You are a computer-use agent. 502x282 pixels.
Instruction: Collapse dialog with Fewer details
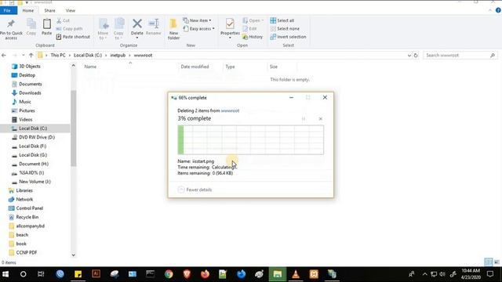[x=195, y=190]
